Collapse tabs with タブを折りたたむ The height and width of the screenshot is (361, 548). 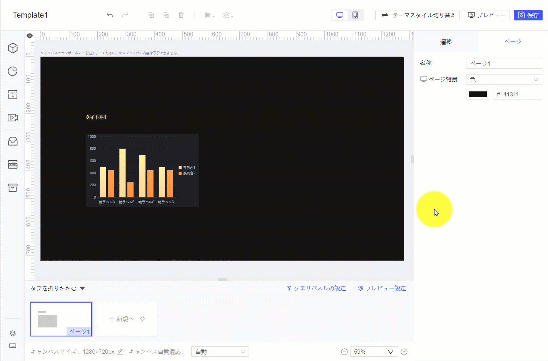tap(58, 288)
